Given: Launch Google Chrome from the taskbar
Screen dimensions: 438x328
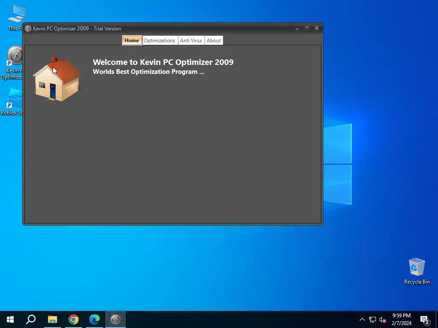Looking at the screenshot, I should tap(74, 319).
